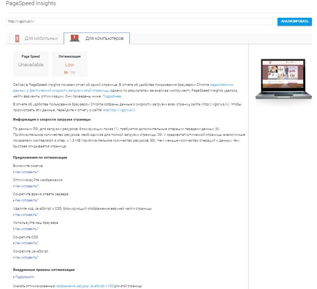This screenshot has width=317, height=289.
Task: Expand Как исправить under Сократите время ответа сервера
Action: click(26, 200)
